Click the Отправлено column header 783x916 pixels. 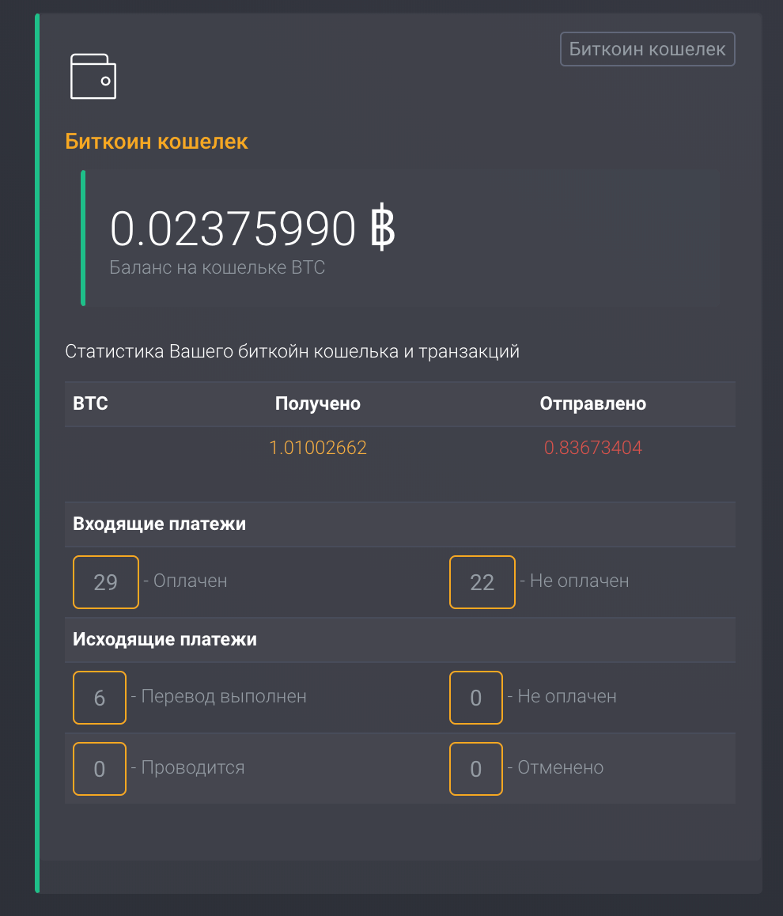(x=592, y=404)
